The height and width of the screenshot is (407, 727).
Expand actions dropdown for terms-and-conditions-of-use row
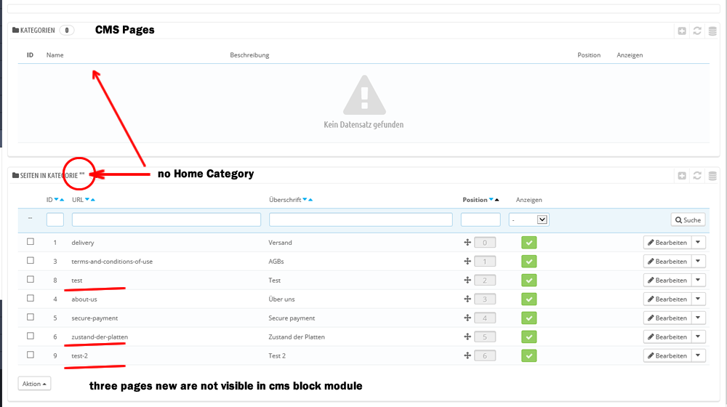[x=698, y=262]
